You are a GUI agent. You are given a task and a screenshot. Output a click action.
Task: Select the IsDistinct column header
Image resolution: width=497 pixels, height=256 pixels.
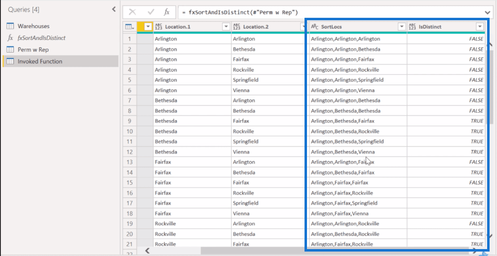tap(446, 27)
